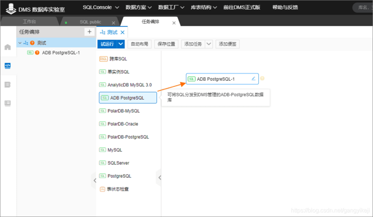Open the document sidebar icon

8,84
